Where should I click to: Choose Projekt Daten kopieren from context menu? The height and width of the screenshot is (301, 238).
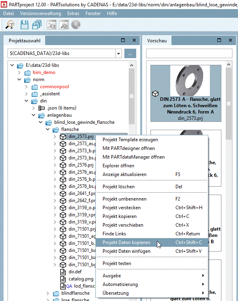tap(152, 242)
